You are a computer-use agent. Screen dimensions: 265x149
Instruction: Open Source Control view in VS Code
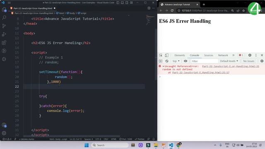[x=4, y=26]
